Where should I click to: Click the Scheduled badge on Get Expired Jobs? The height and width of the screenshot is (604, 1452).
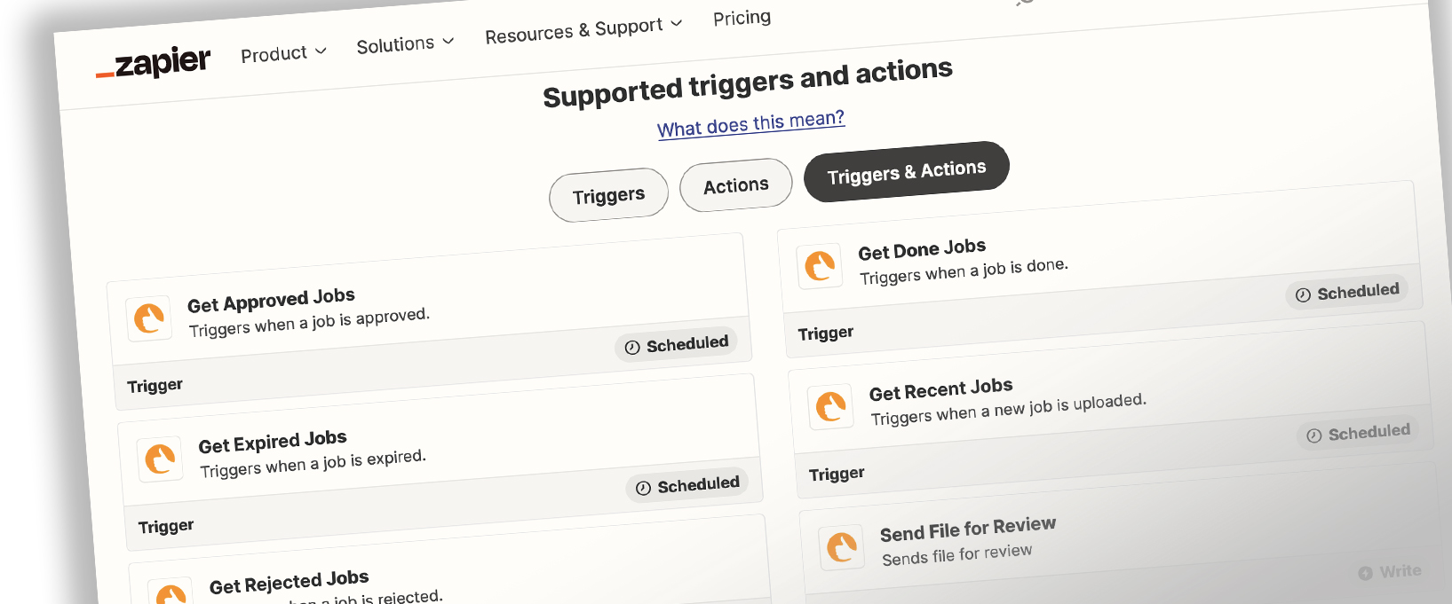(687, 486)
